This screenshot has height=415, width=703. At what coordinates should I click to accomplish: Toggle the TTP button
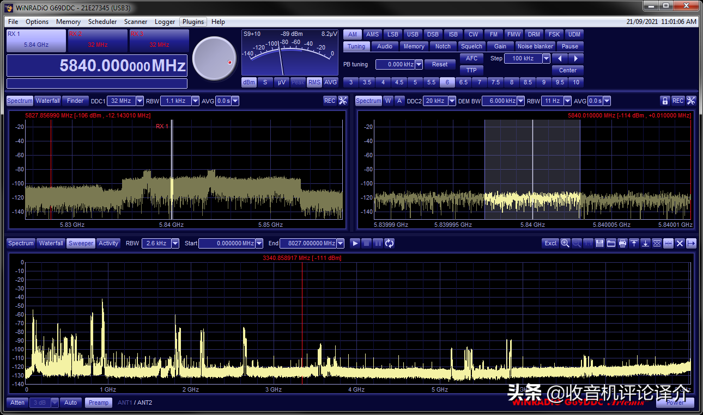[472, 70]
